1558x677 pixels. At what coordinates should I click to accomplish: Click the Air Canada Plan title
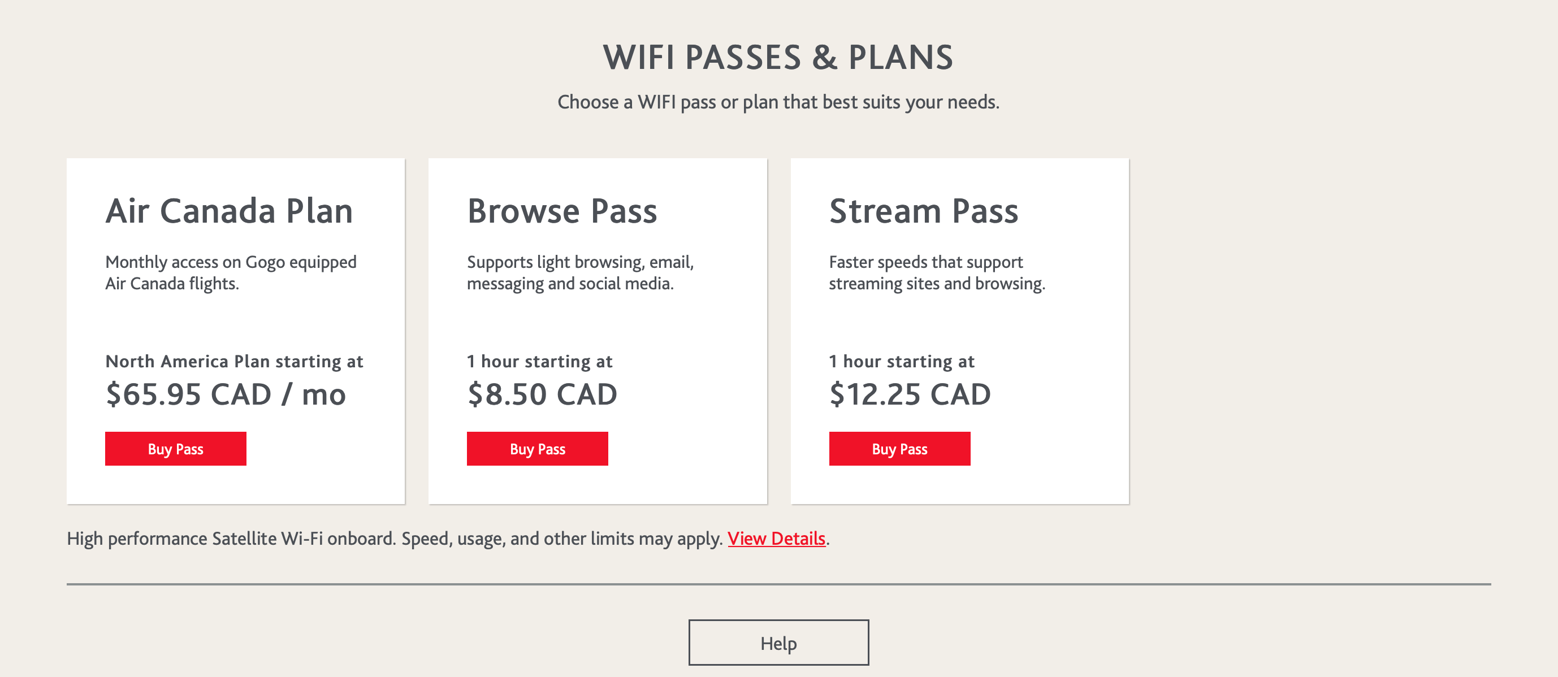click(x=228, y=211)
